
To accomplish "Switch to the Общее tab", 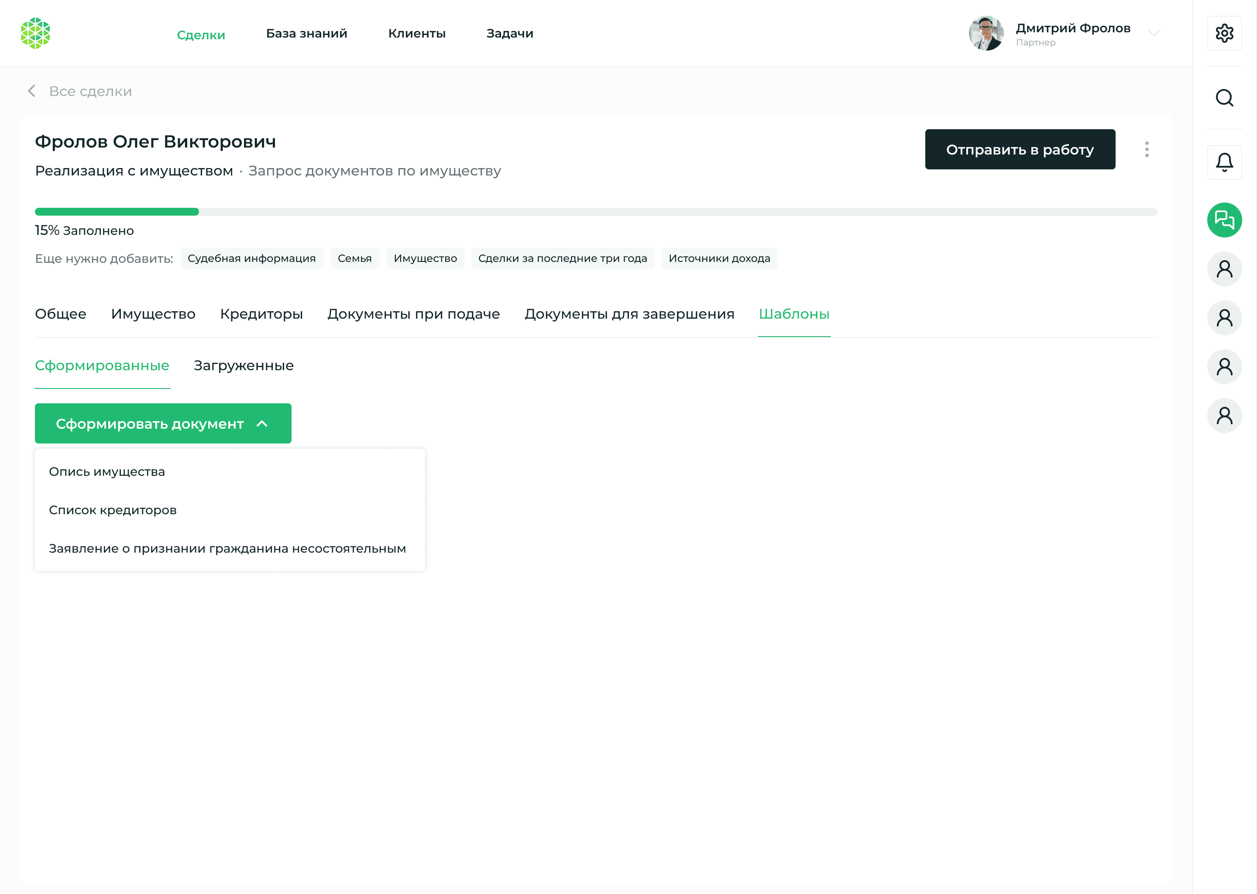I will 61,314.
